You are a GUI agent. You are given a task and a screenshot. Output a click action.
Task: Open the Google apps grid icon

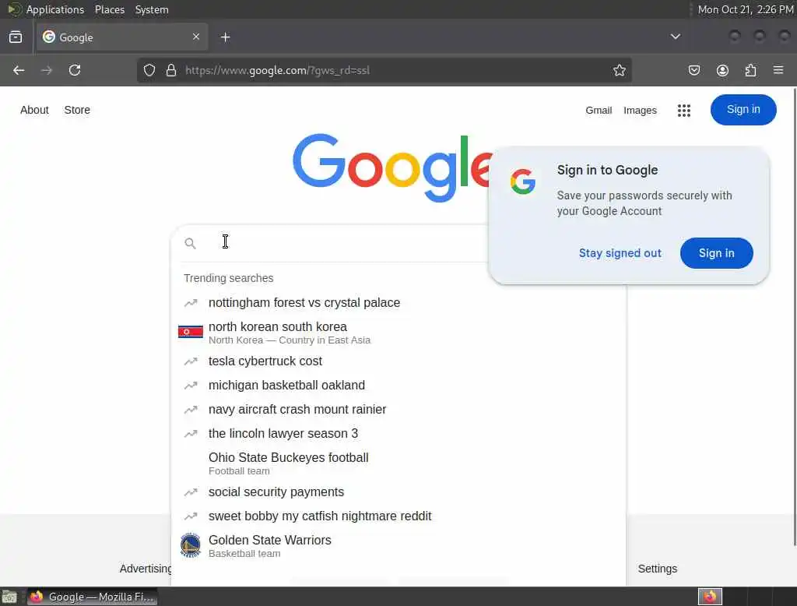(683, 111)
